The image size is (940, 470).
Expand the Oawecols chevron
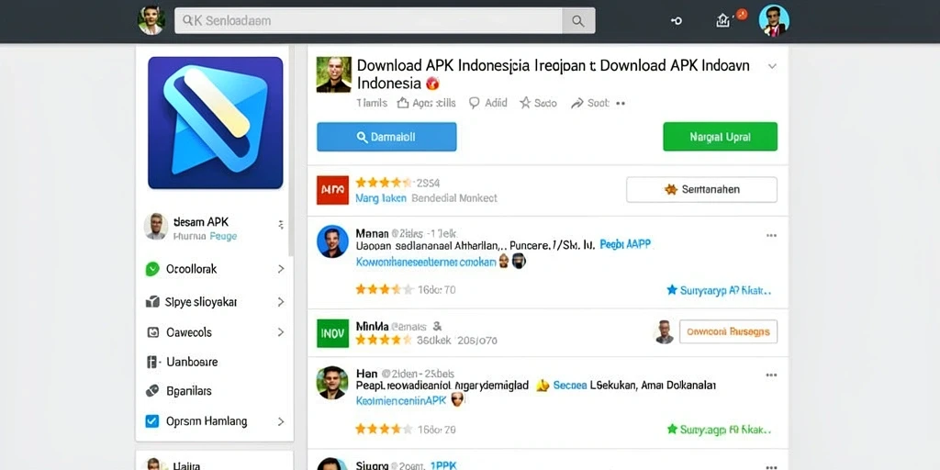pyautogui.click(x=281, y=332)
